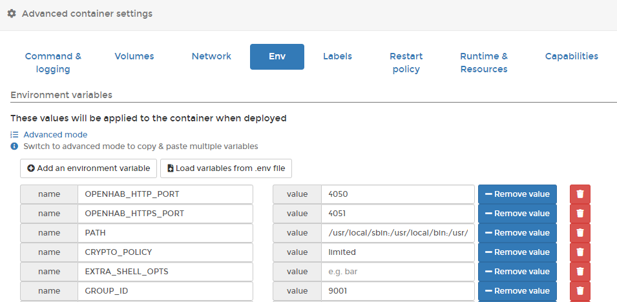Load variables from .env file

[x=226, y=168]
